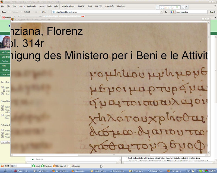The width and height of the screenshot is (217, 173).
Task: Click the Highlight all icon
Action: coord(54,166)
